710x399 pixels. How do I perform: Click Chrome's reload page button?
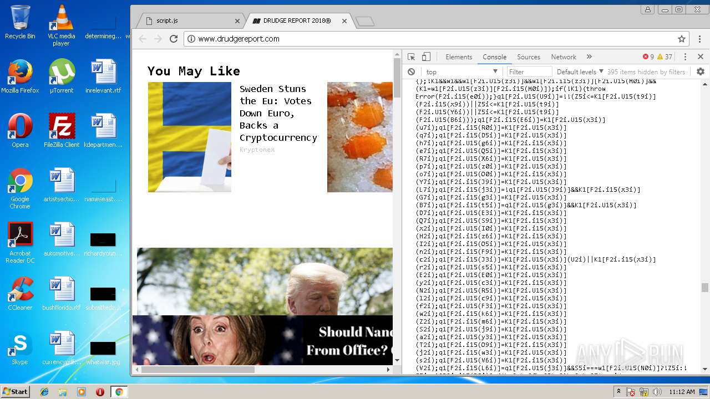click(x=174, y=39)
